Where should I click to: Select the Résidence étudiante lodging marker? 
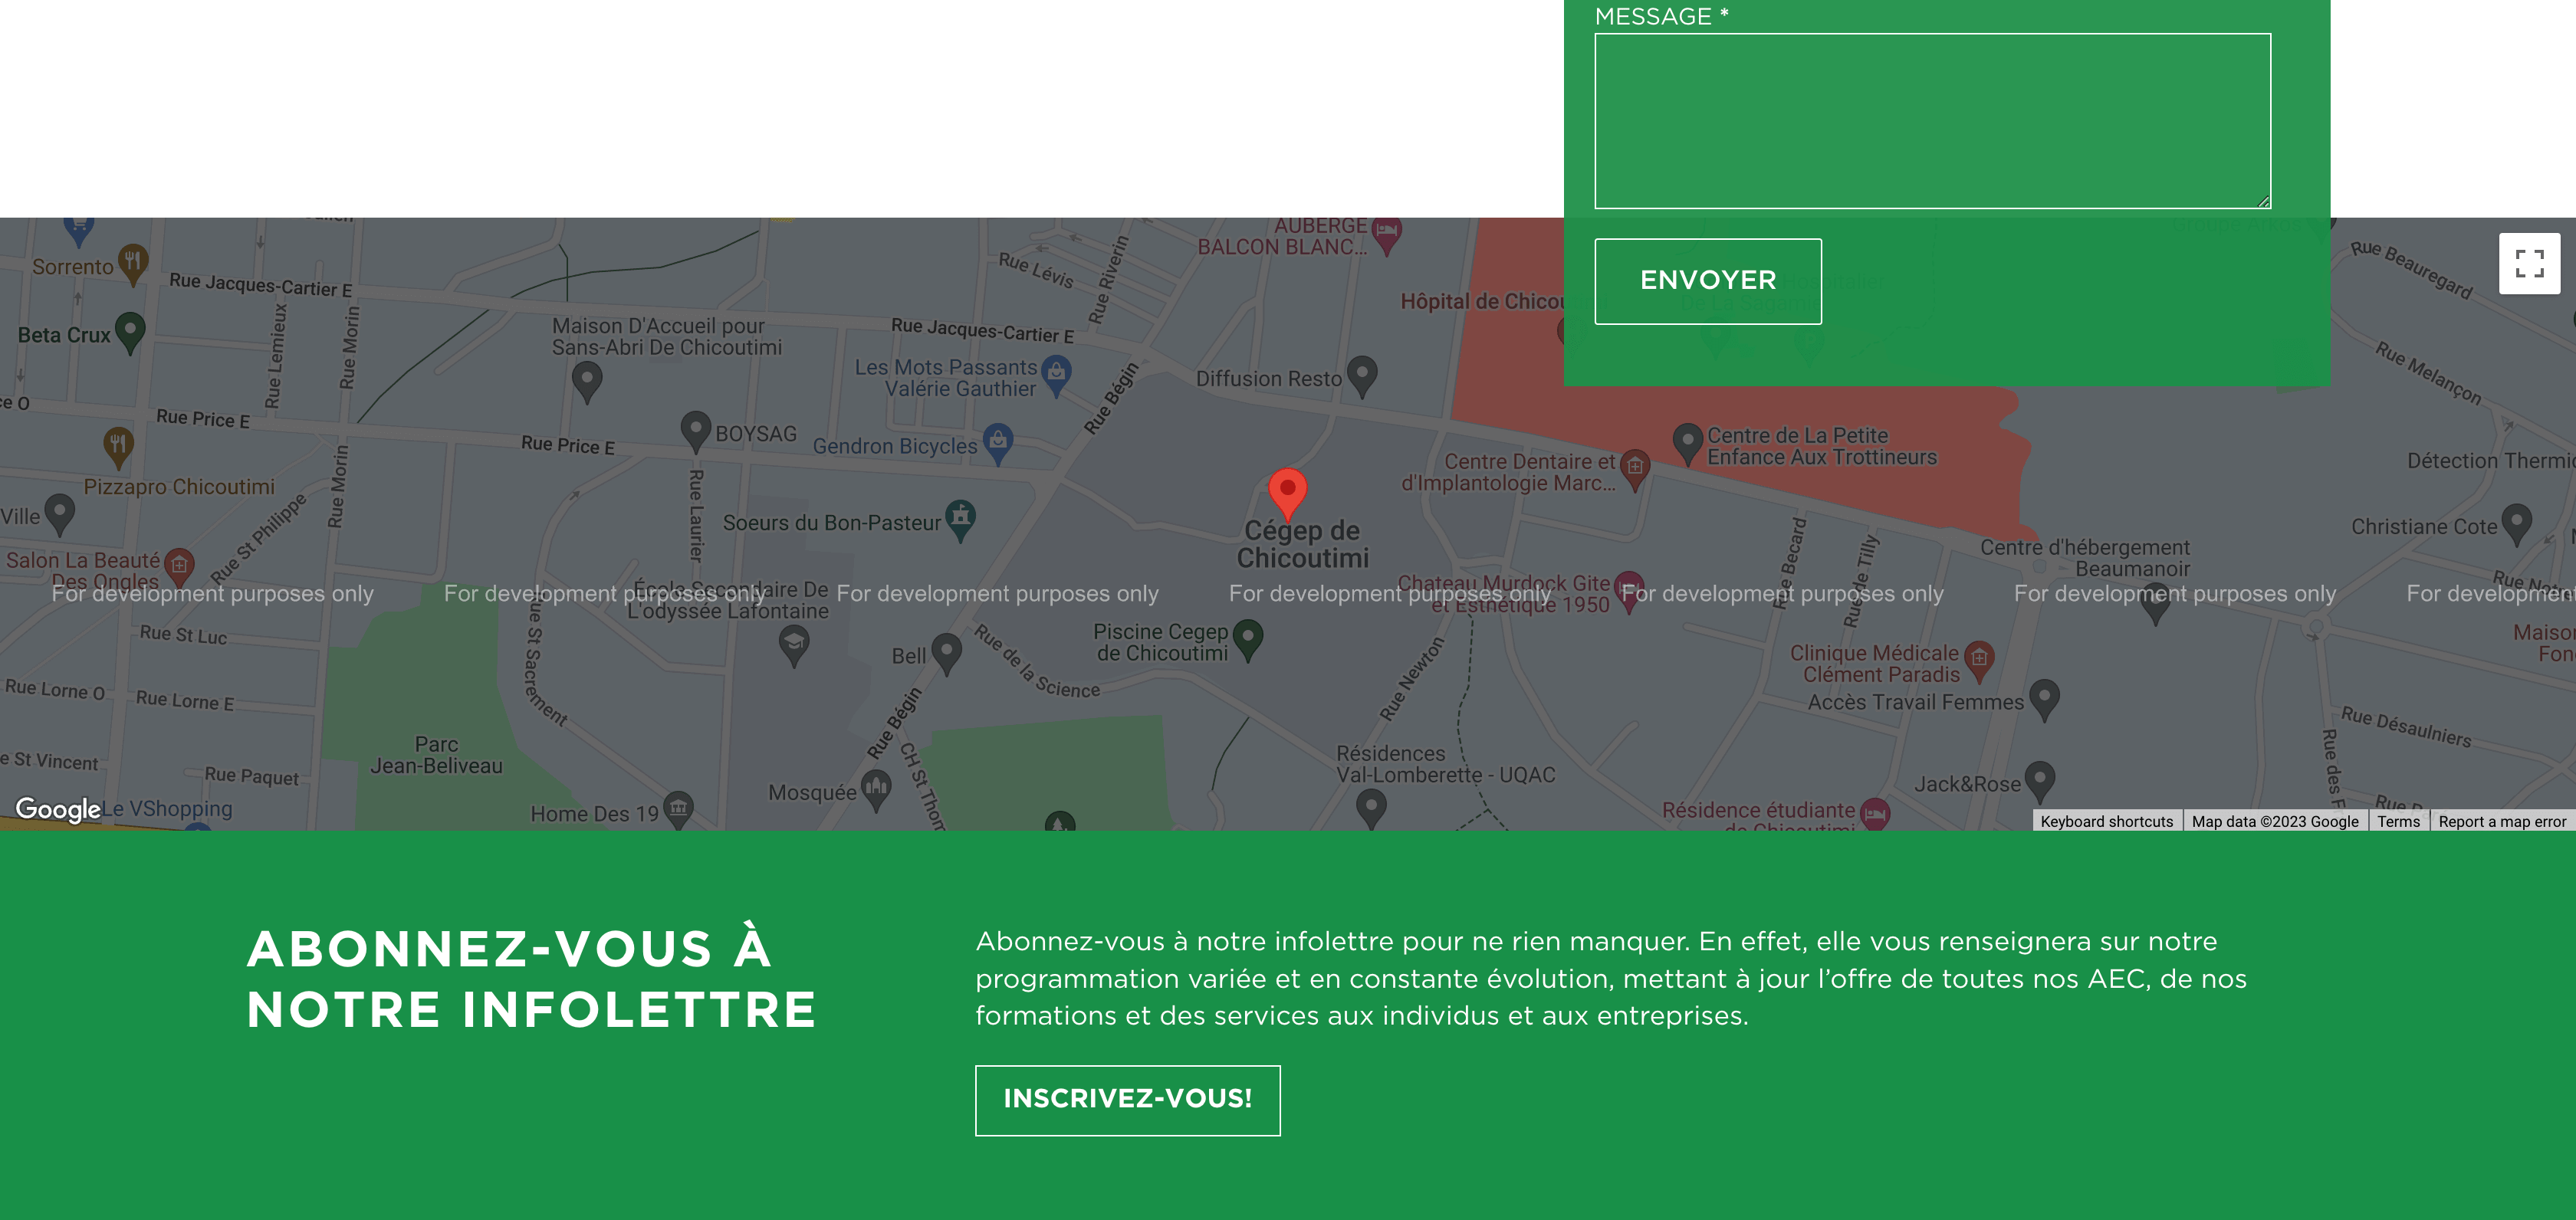[1875, 816]
